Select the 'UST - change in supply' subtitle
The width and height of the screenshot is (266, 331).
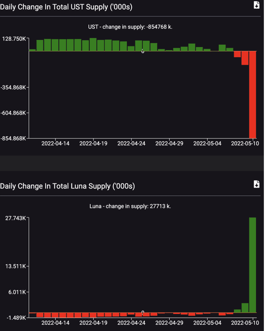coord(130,27)
